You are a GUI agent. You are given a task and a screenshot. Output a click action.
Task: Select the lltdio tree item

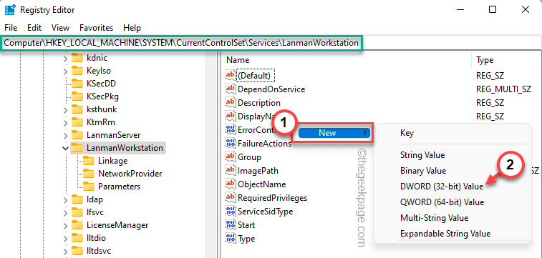pyautogui.click(x=97, y=238)
